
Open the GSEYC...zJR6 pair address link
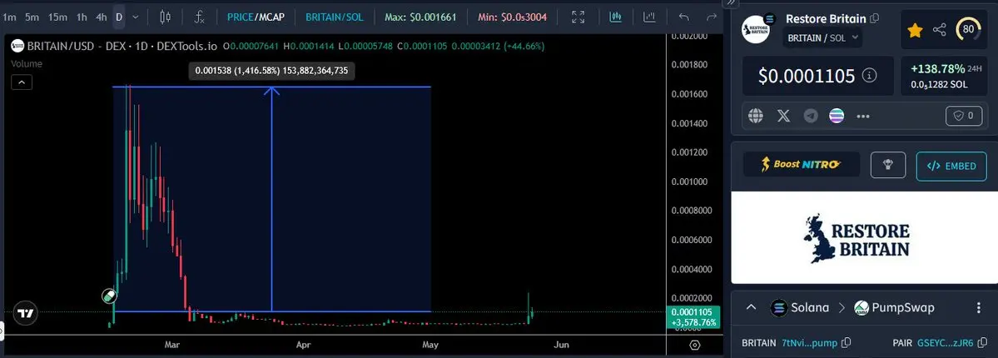coord(945,343)
